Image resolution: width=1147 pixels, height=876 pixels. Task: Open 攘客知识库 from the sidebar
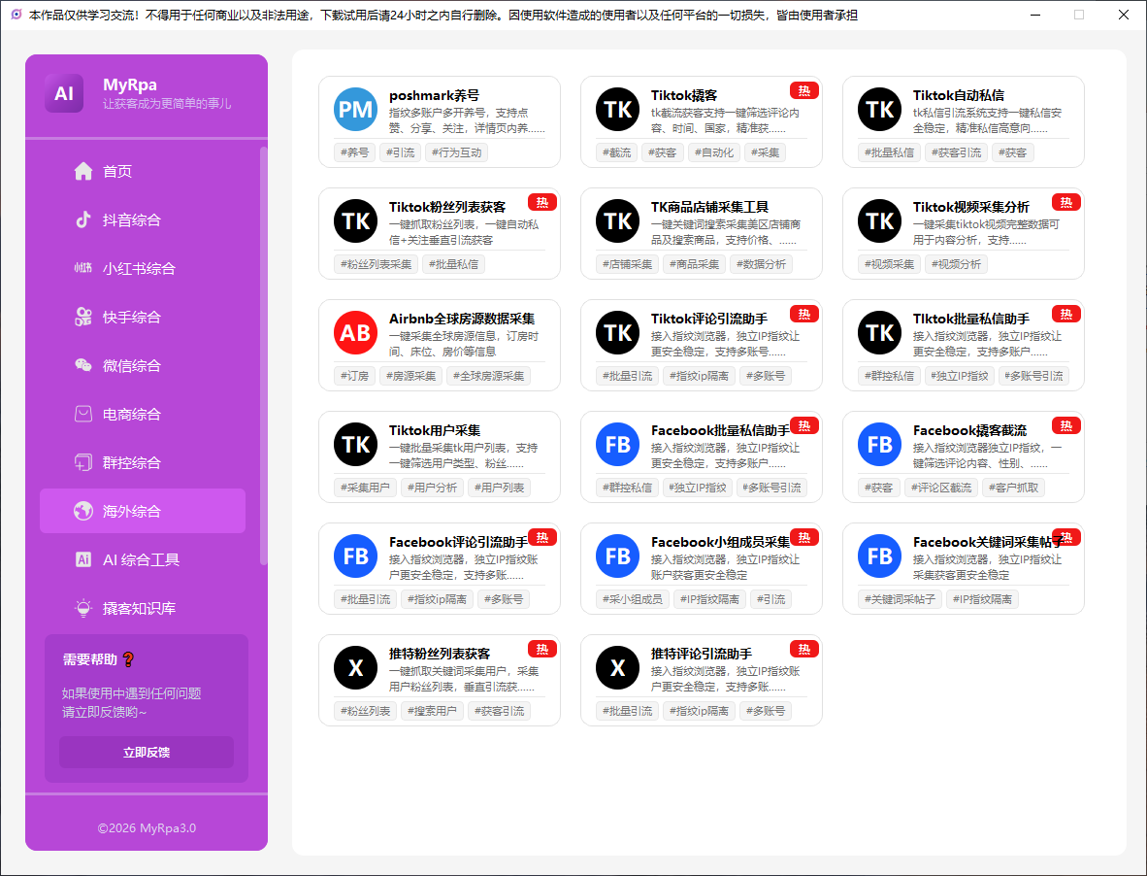pyautogui.click(x=143, y=608)
